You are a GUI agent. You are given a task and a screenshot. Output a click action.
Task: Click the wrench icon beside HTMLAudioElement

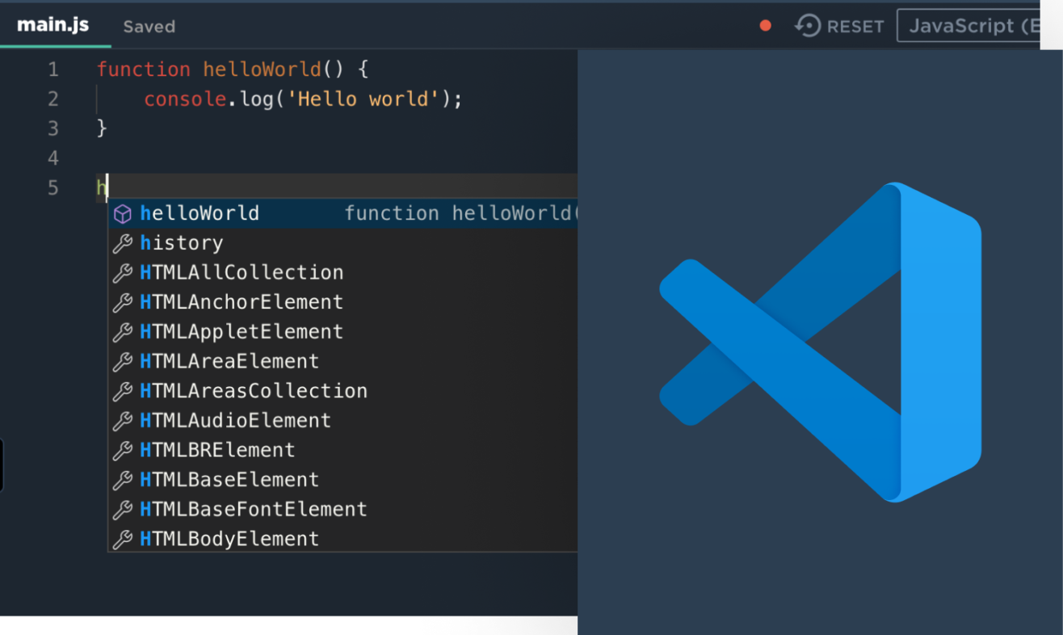122,421
